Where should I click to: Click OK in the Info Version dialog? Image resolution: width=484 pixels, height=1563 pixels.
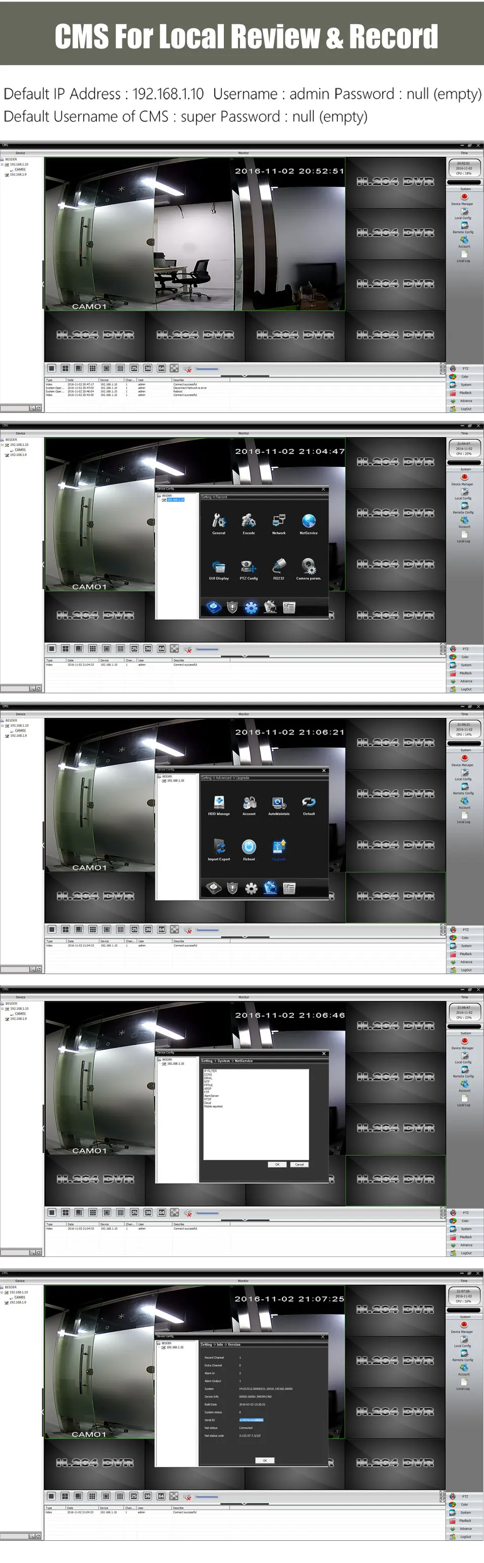tap(265, 1461)
